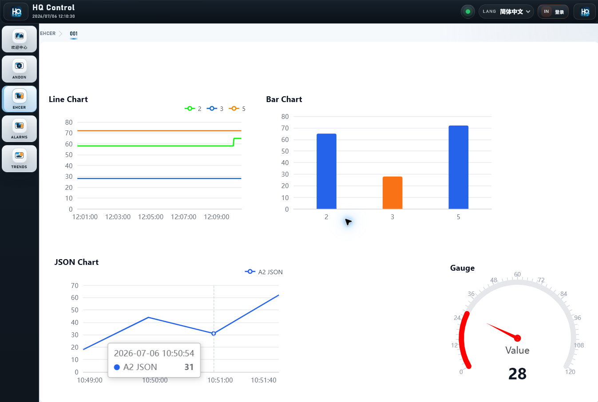598x402 pixels.
Task: Toggle the A2 JSON legend entry
Action: (x=264, y=272)
